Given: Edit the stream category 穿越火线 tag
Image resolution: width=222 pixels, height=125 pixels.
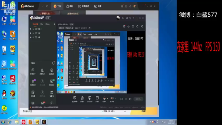Looking at the screenshot, I should coord(66,28).
